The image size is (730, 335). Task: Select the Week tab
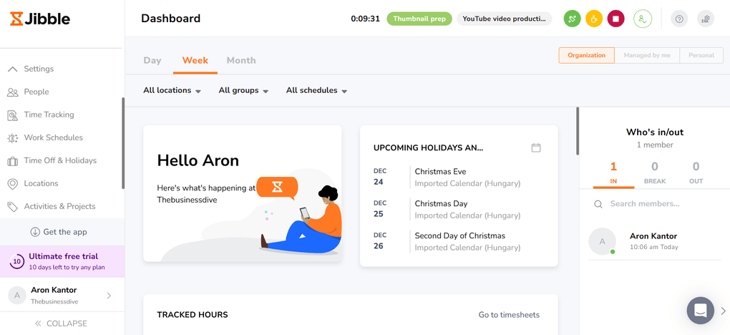tap(195, 60)
